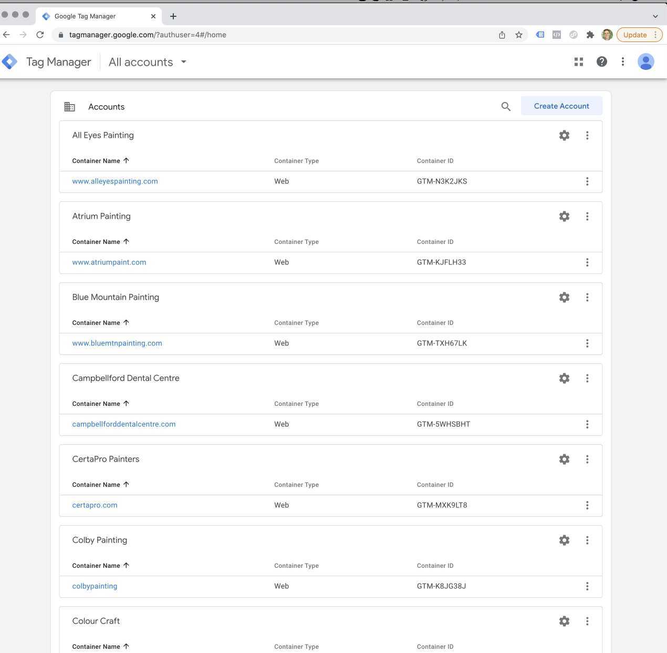Bookmark the page with the star icon
The height and width of the screenshot is (653, 667).
click(518, 35)
